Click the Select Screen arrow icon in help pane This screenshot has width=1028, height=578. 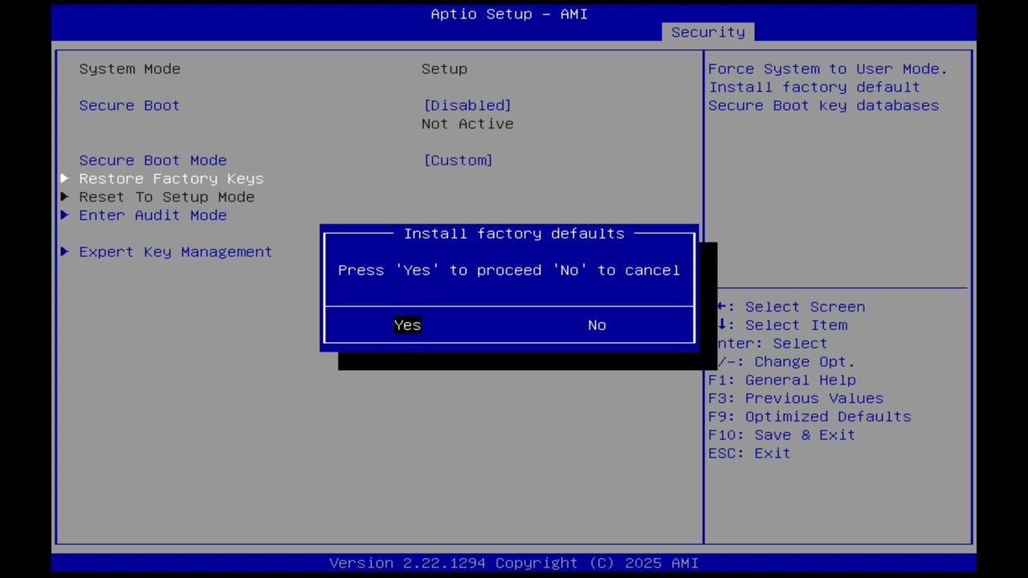pos(720,307)
